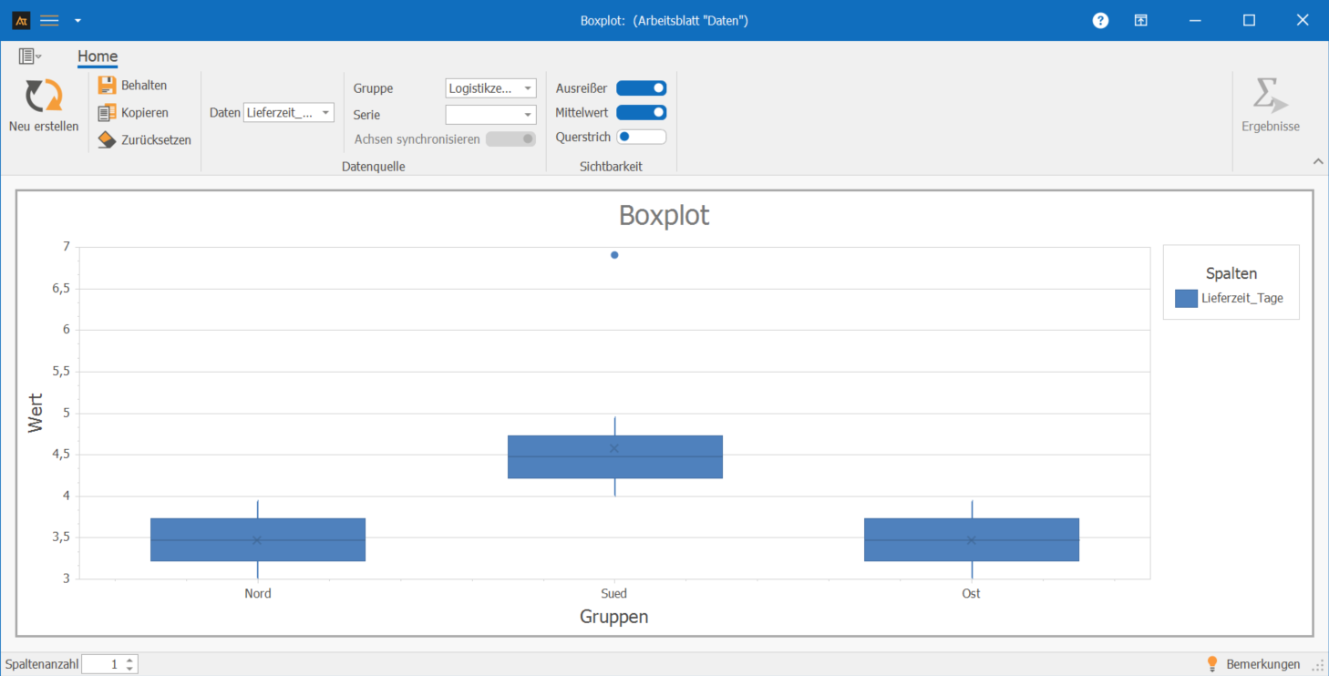Open the Bemerkungen lightbulb icon

click(x=1212, y=664)
